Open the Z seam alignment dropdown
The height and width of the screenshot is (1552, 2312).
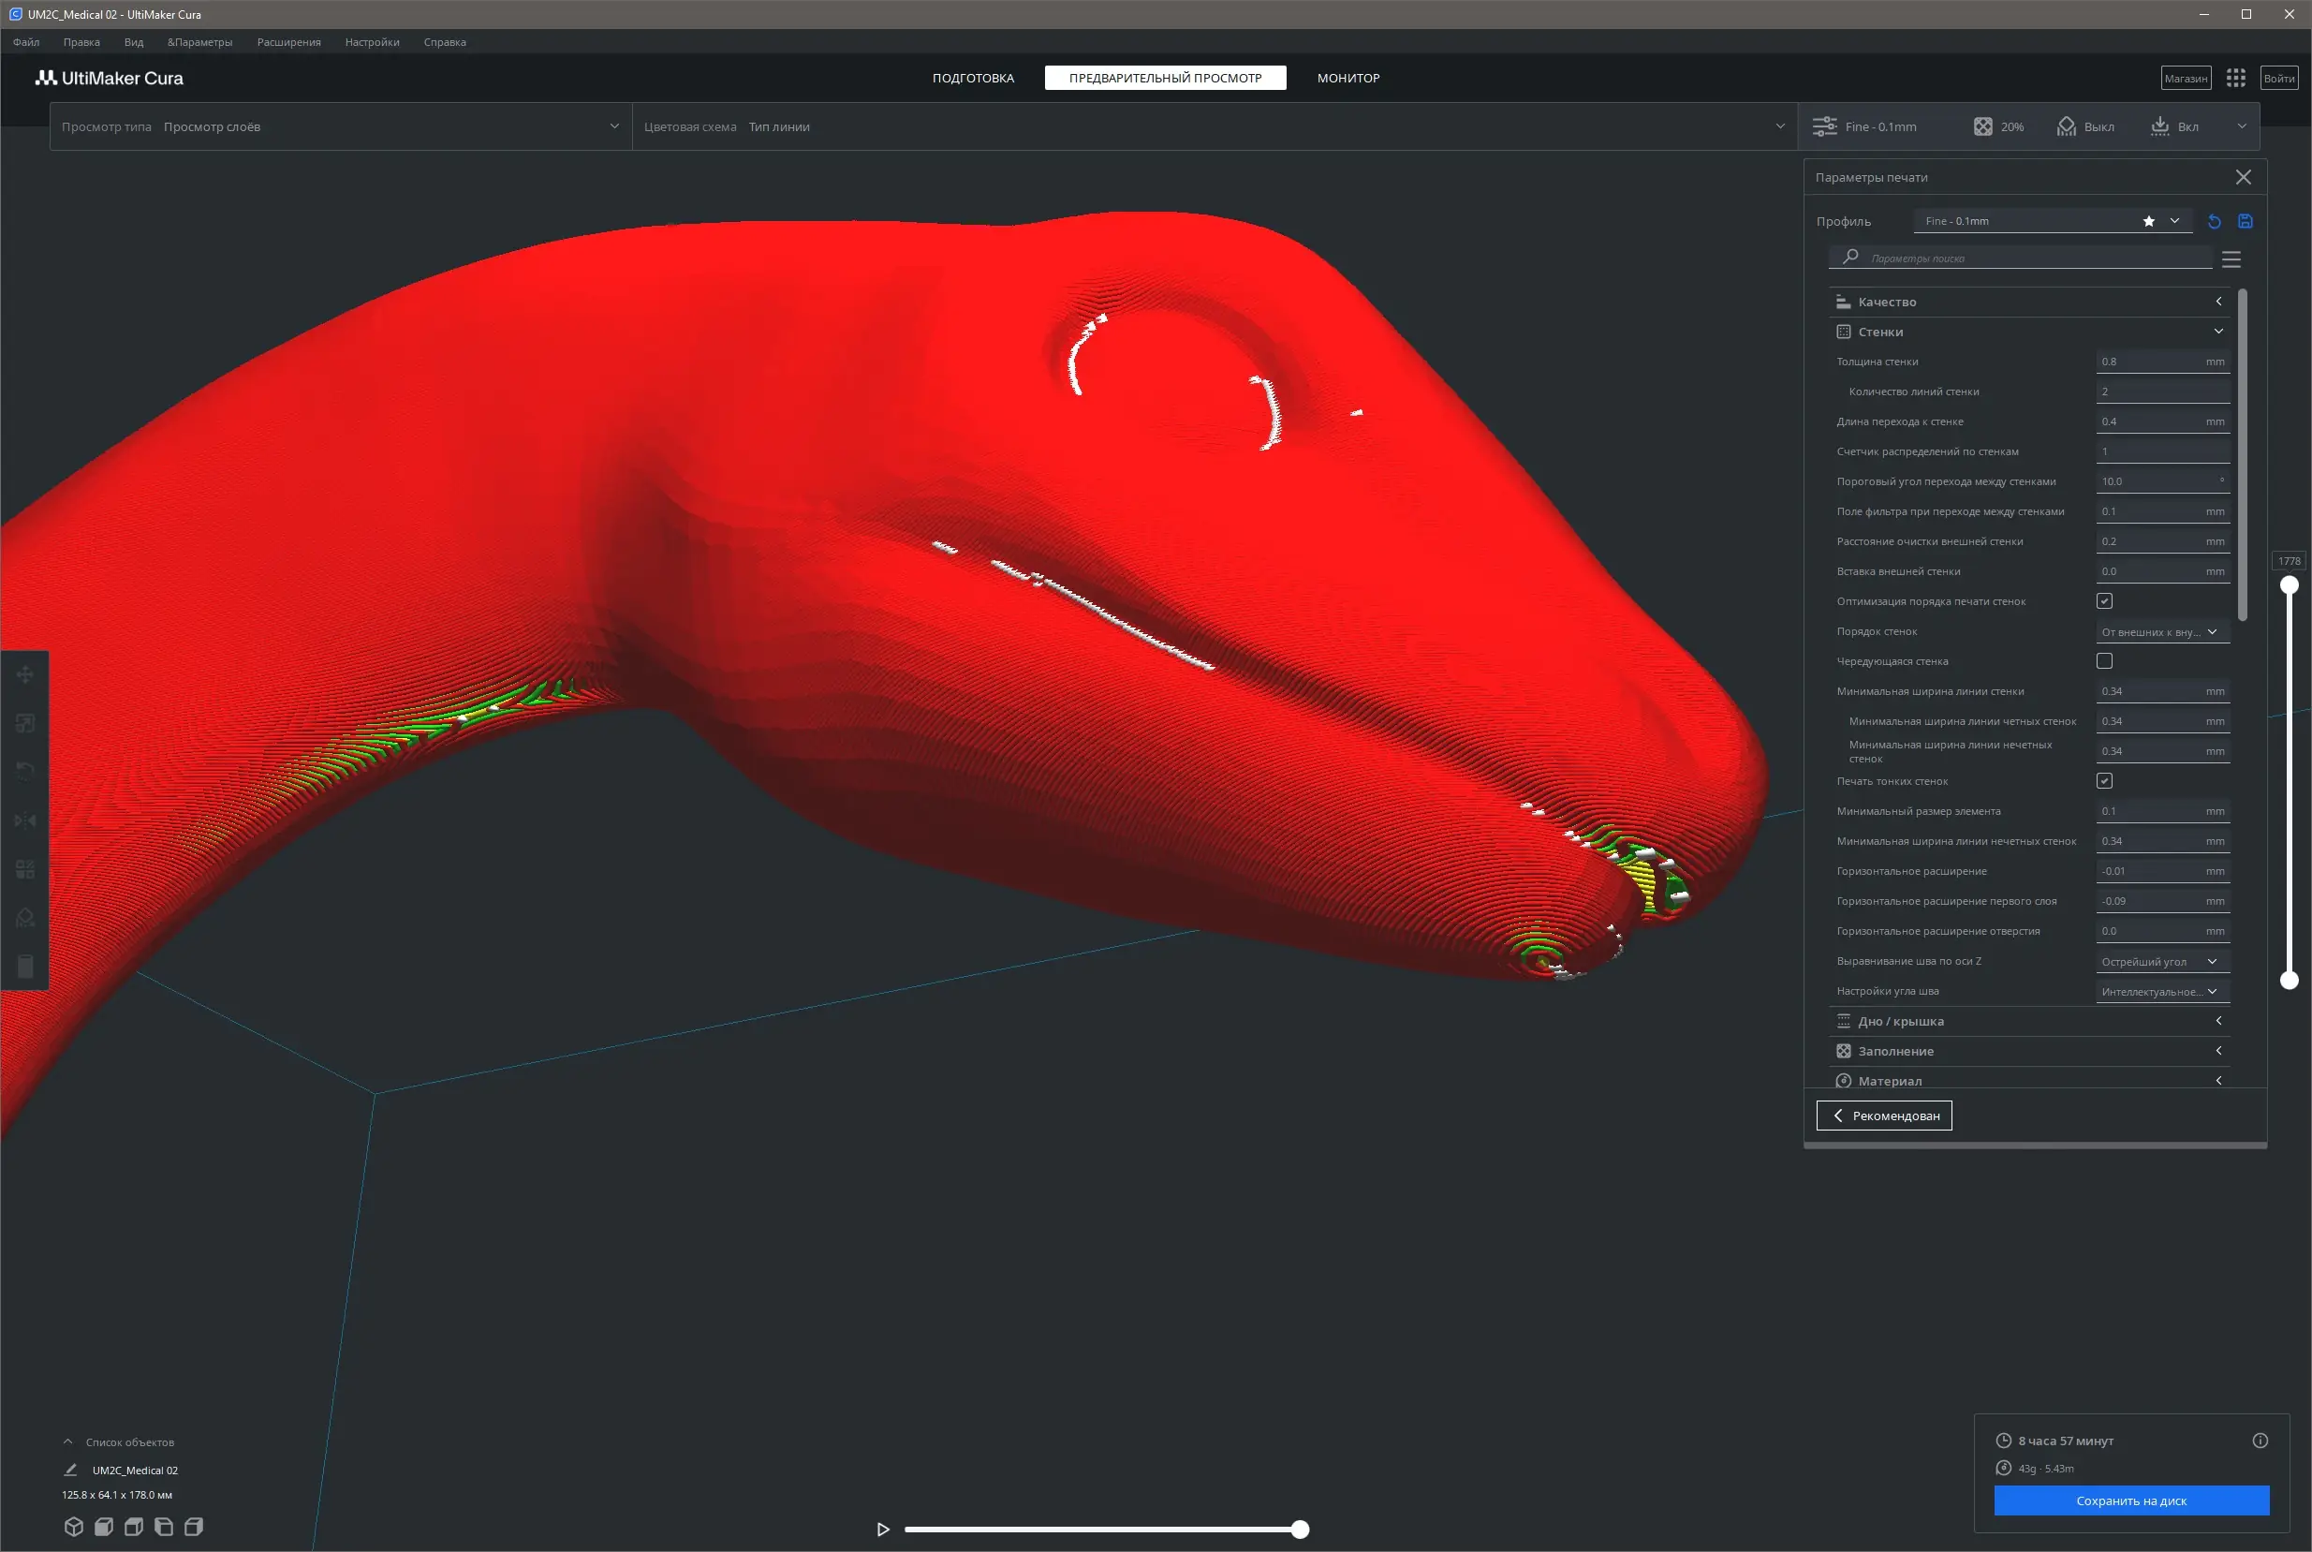(2161, 961)
